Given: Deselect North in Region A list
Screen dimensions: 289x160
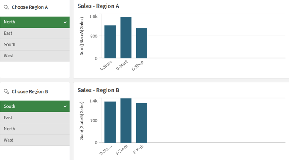Looking at the screenshot, I should pos(35,22).
